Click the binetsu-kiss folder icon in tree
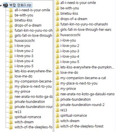The width and height of the screenshot is (116, 132). coord(11,20)
